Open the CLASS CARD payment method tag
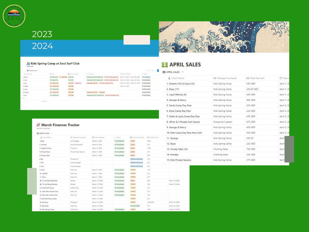This screenshot has width=309, height=232. point(135,206)
